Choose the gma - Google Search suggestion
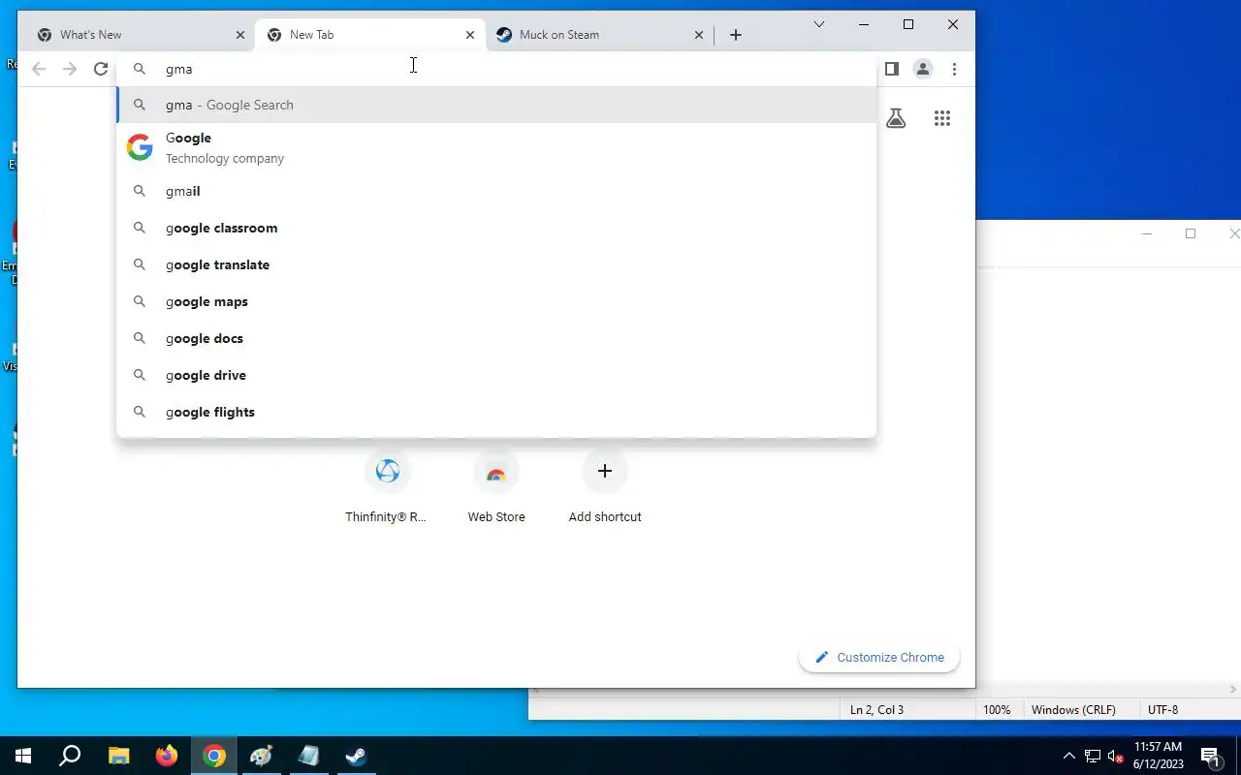1241x775 pixels. click(496, 105)
